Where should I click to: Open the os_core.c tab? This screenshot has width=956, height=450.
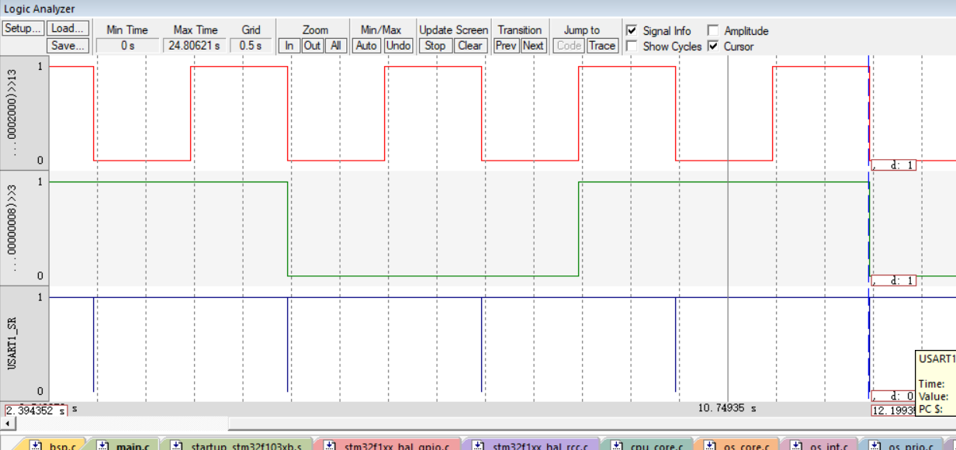click(736, 445)
